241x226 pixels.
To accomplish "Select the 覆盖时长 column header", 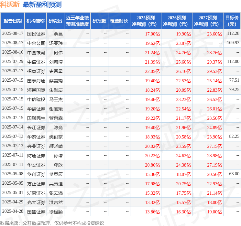I will pos(119,21).
